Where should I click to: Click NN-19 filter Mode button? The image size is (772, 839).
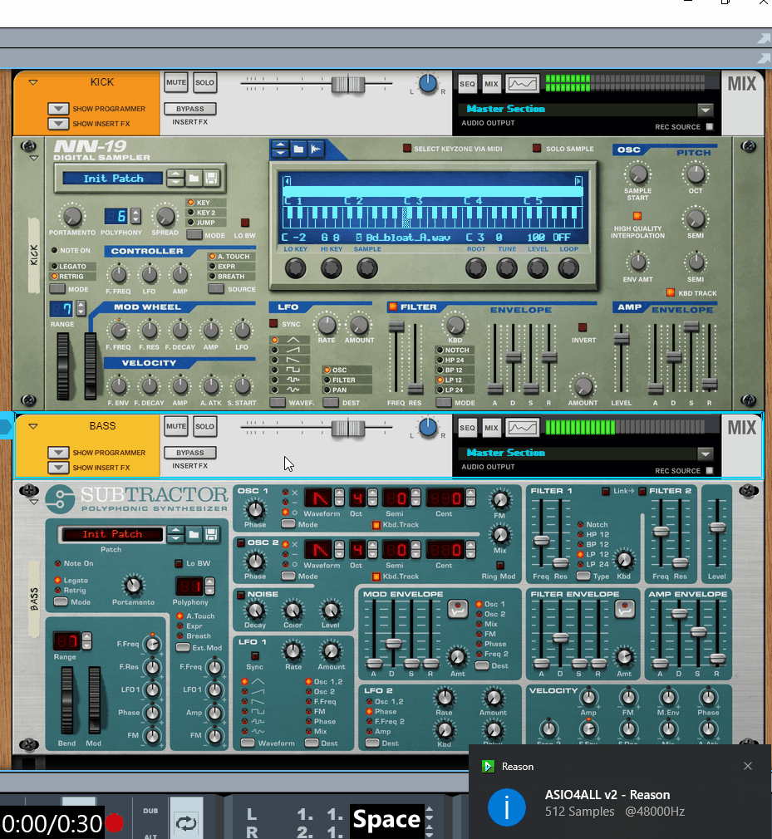pos(443,402)
